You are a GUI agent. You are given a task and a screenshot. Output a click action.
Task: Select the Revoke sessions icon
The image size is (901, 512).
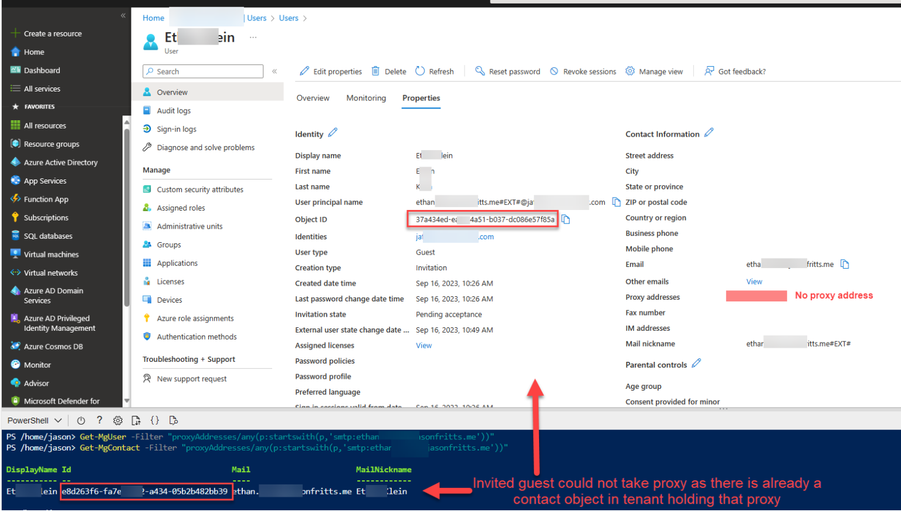pyautogui.click(x=553, y=71)
